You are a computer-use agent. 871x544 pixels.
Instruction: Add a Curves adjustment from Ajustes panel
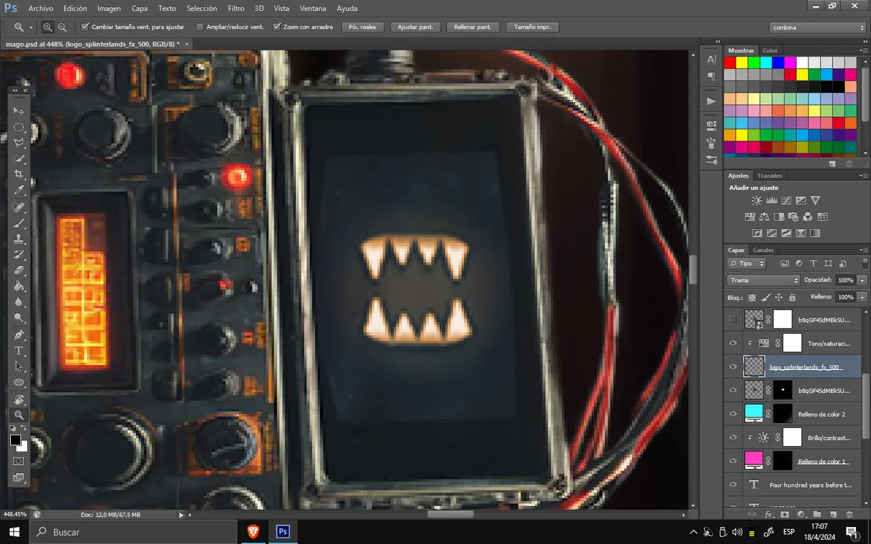click(786, 201)
